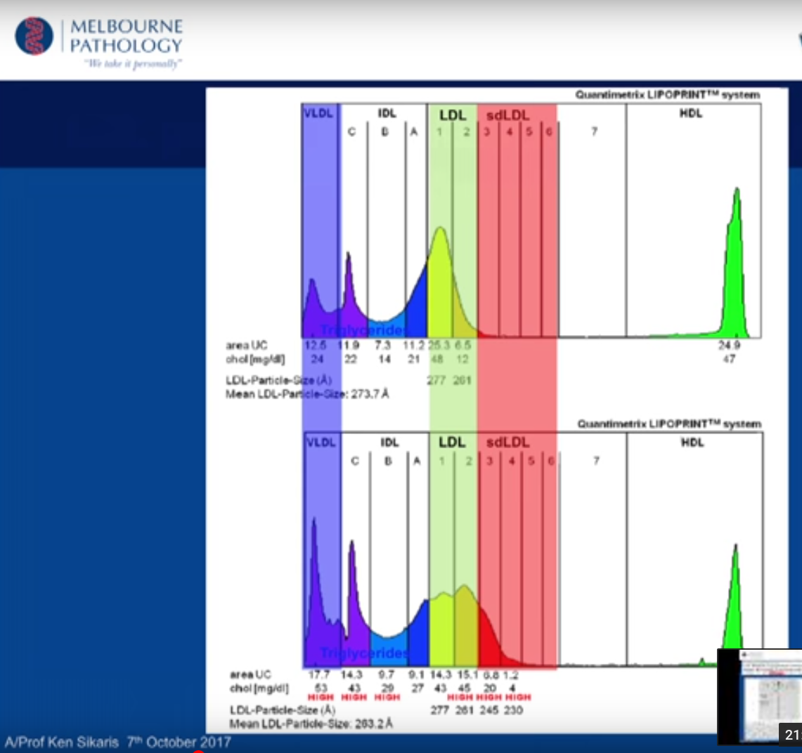
Task: Click the sdLDL heading in the lower chart
Action: point(508,443)
